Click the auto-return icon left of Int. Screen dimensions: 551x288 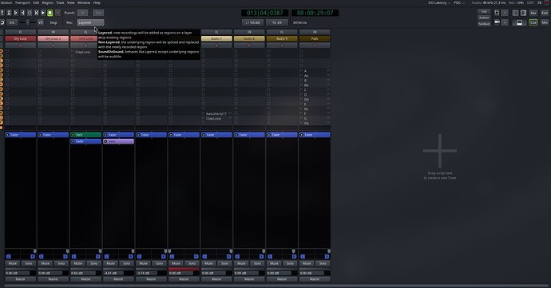(2, 22)
